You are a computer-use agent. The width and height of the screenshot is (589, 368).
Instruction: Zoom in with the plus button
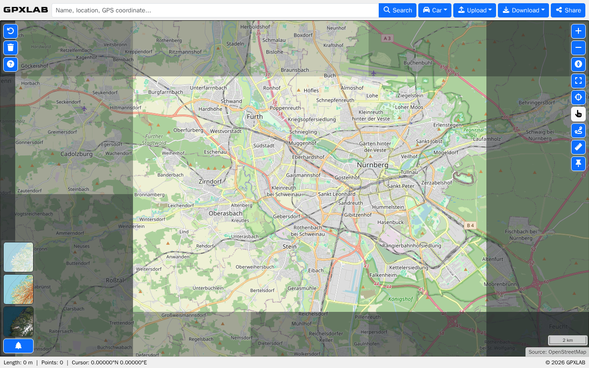pos(578,31)
